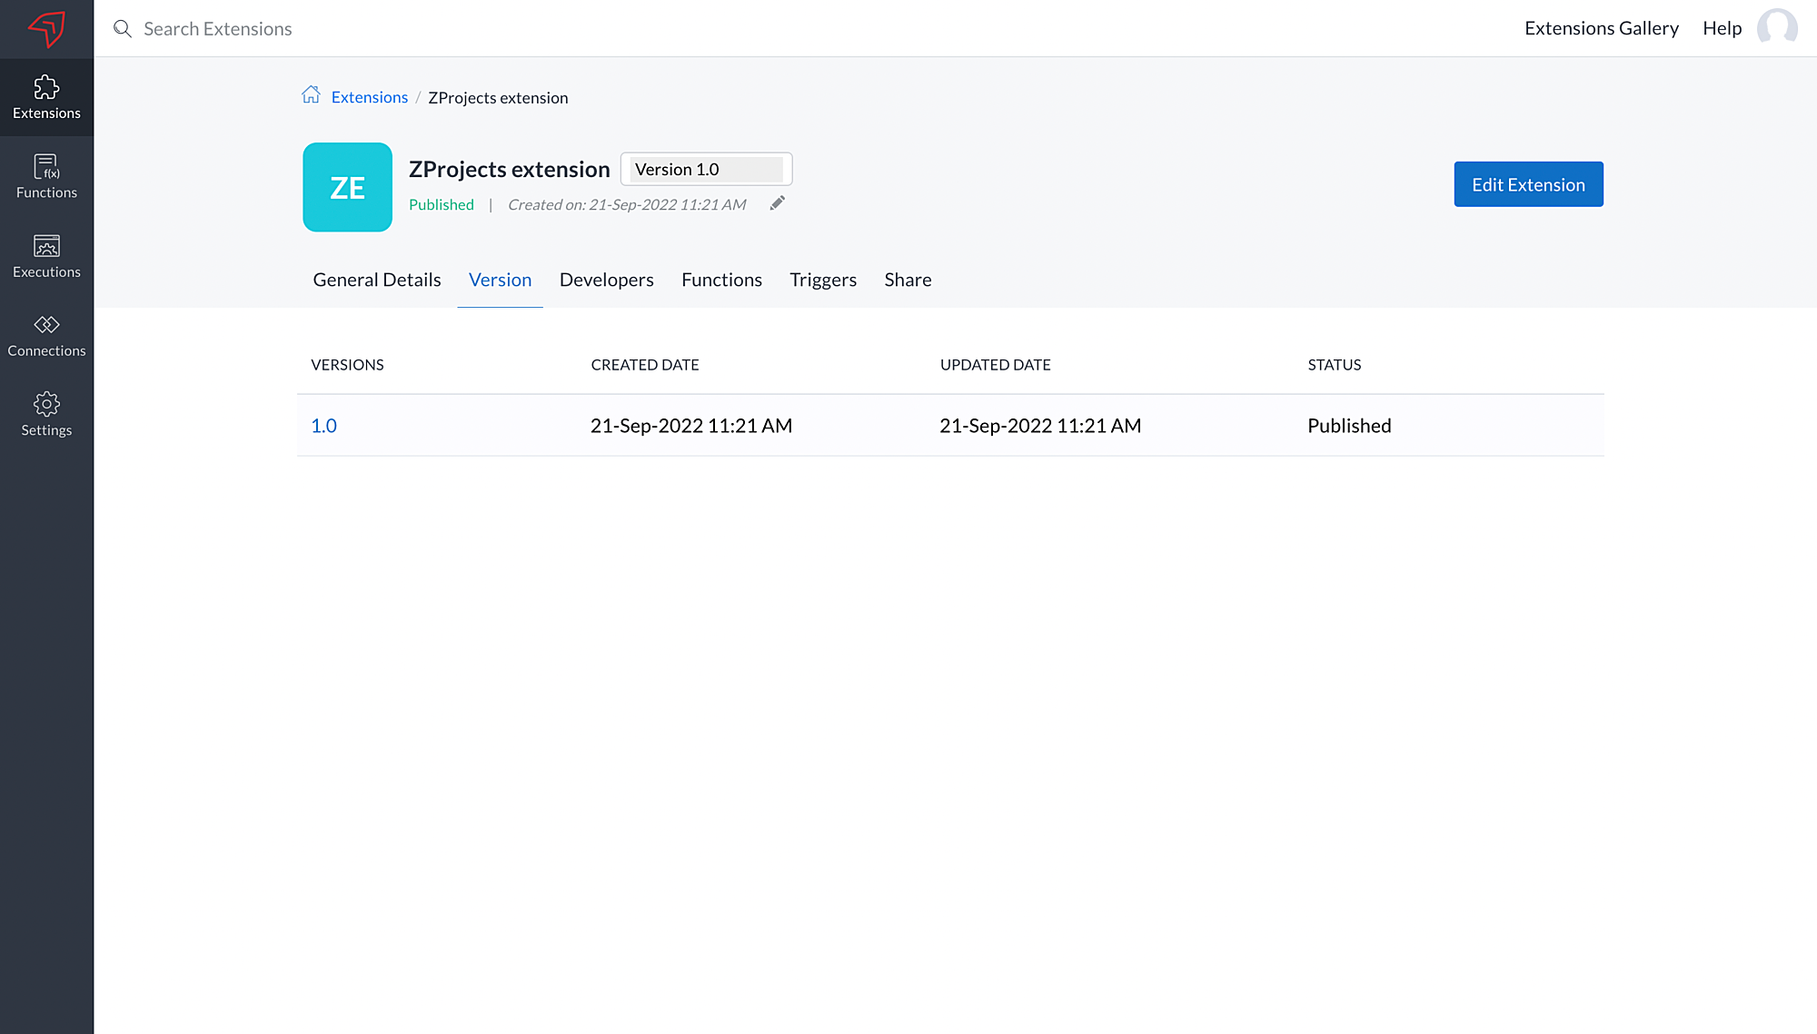Switch to the Developers tab
Screen dimensions: 1817x1034
tap(606, 280)
